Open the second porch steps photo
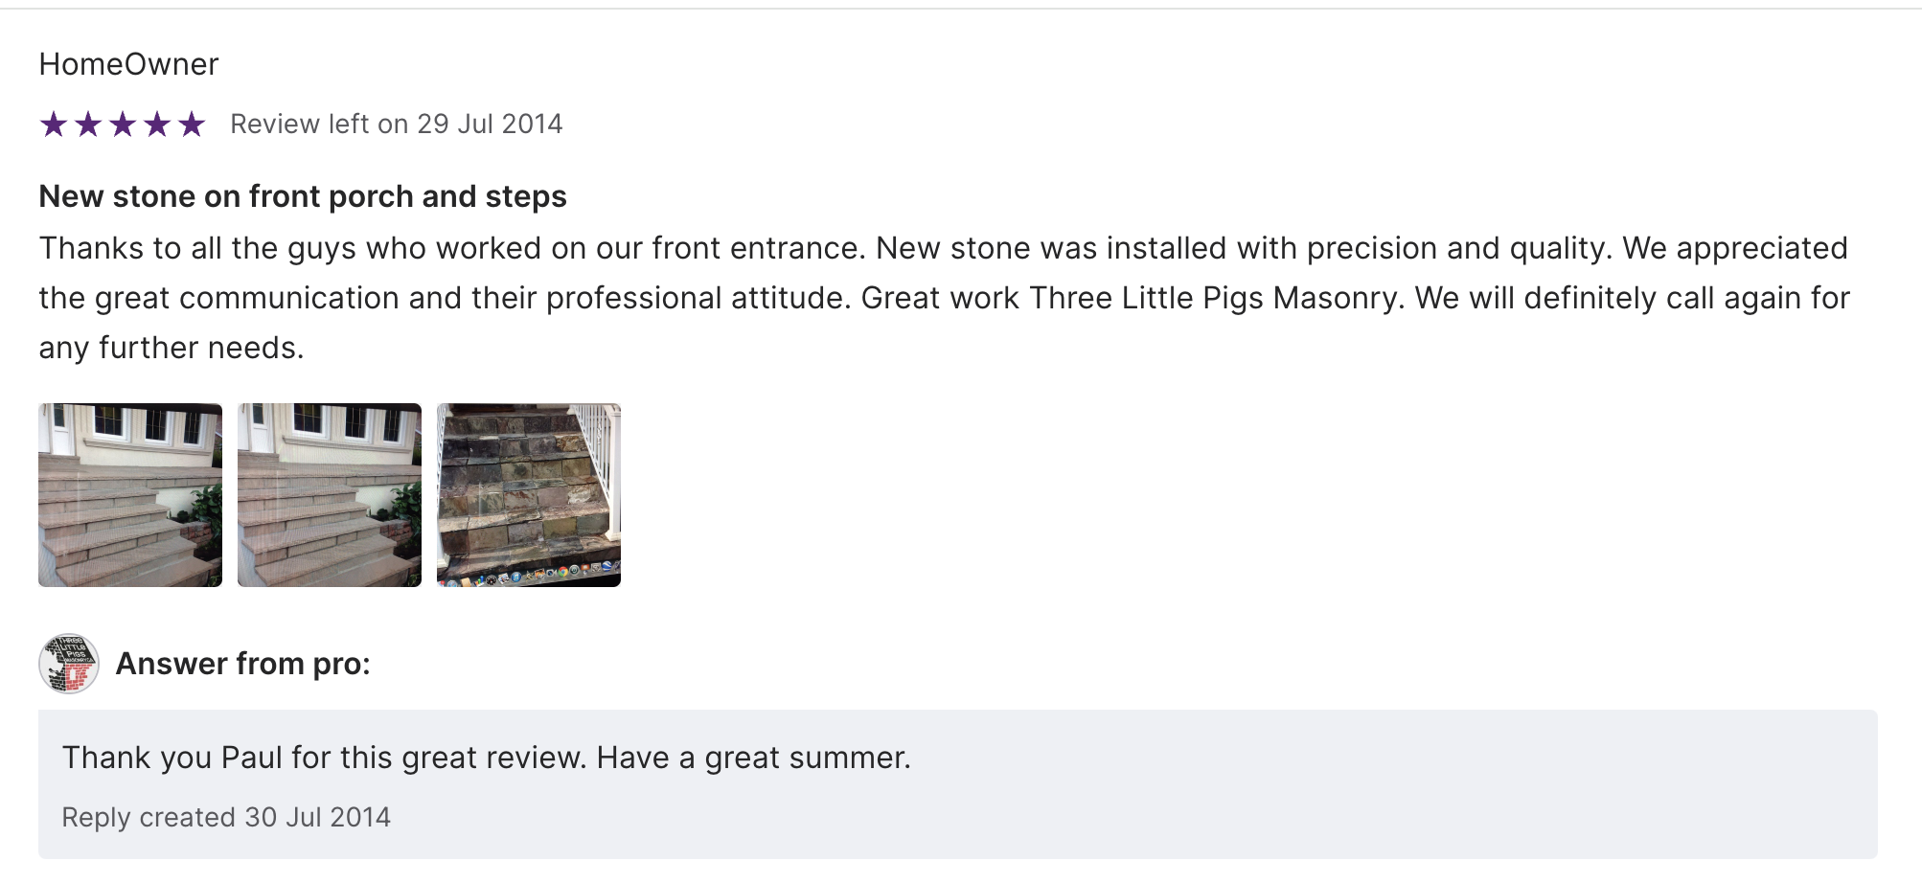This screenshot has height=883, width=1922. click(x=330, y=495)
